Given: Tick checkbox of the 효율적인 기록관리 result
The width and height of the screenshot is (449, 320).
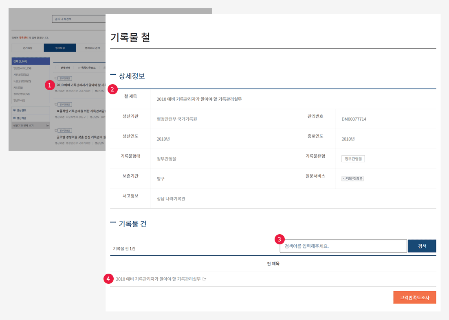Looking at the screenshot, I should (56, 104).
